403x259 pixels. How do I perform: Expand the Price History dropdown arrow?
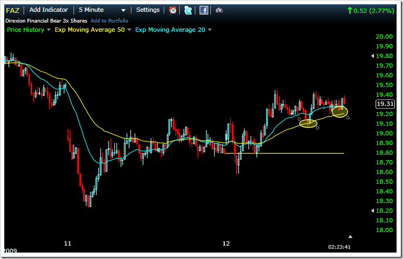49,30
